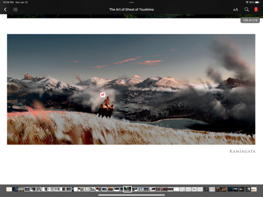
Task: Toggle the red bookmark for this page
Action: coord(256,10)
